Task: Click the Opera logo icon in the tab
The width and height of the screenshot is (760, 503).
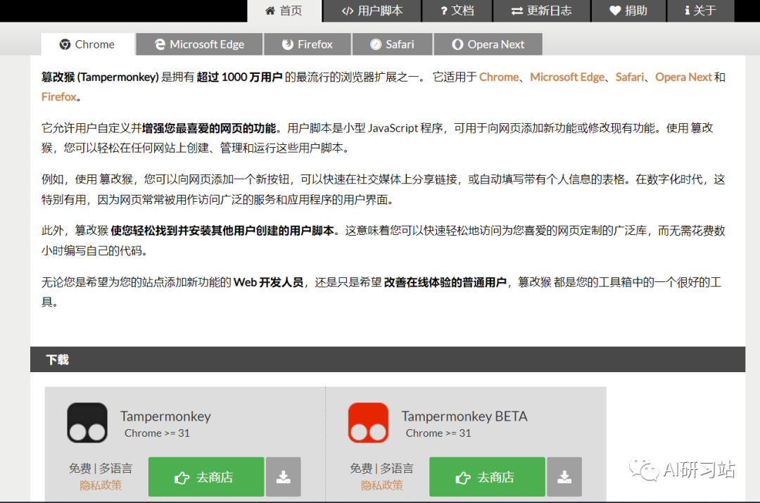Action: 457,44
